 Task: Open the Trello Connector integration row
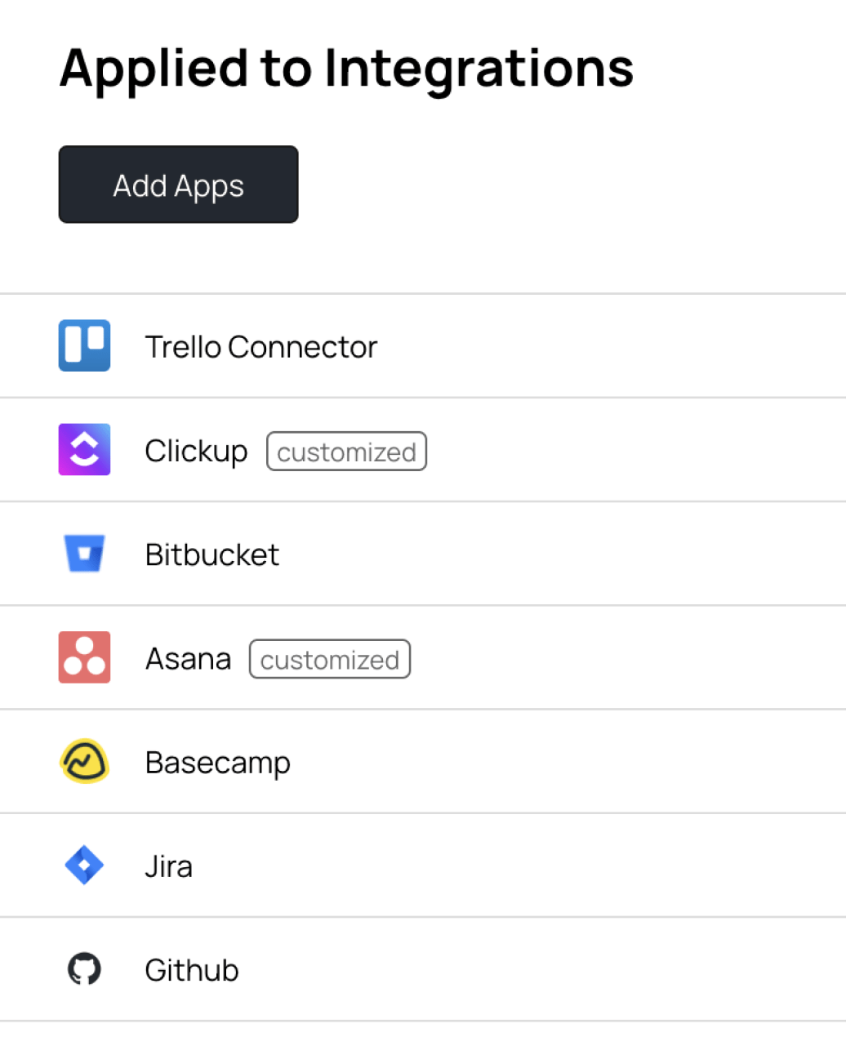click(x=423, y=346)
